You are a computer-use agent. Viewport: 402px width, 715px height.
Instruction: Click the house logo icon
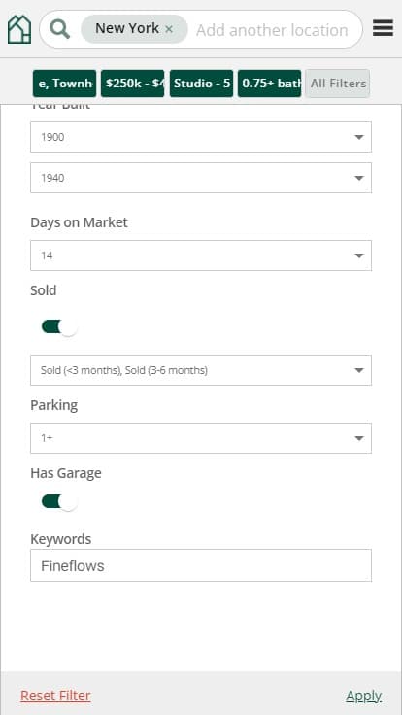19,29
